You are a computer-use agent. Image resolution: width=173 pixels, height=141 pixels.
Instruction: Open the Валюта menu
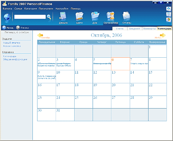click(x=7, y=9)
